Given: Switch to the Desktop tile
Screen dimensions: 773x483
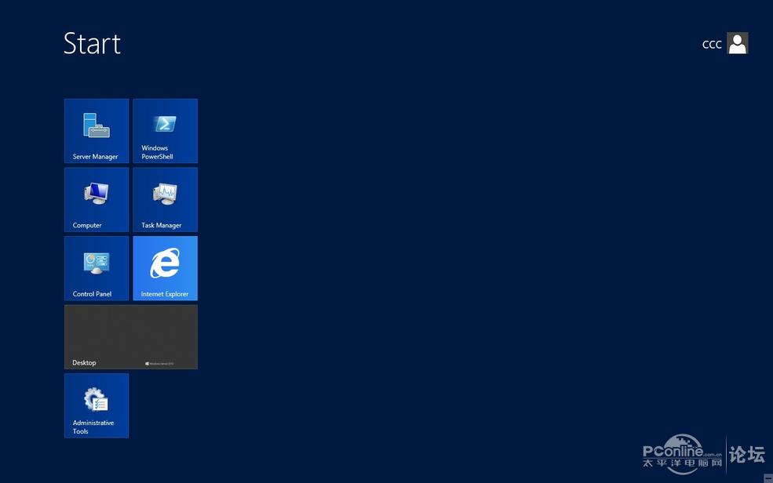Looking at the screenshot, I should coord(131,337).
